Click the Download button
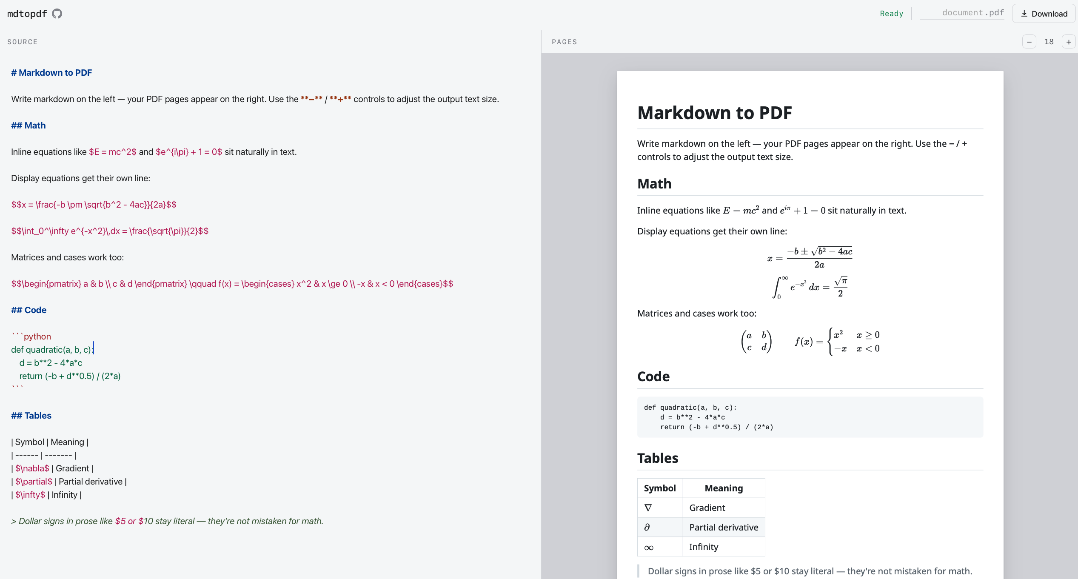The image size is (1078, 579). coord(1044,14)
